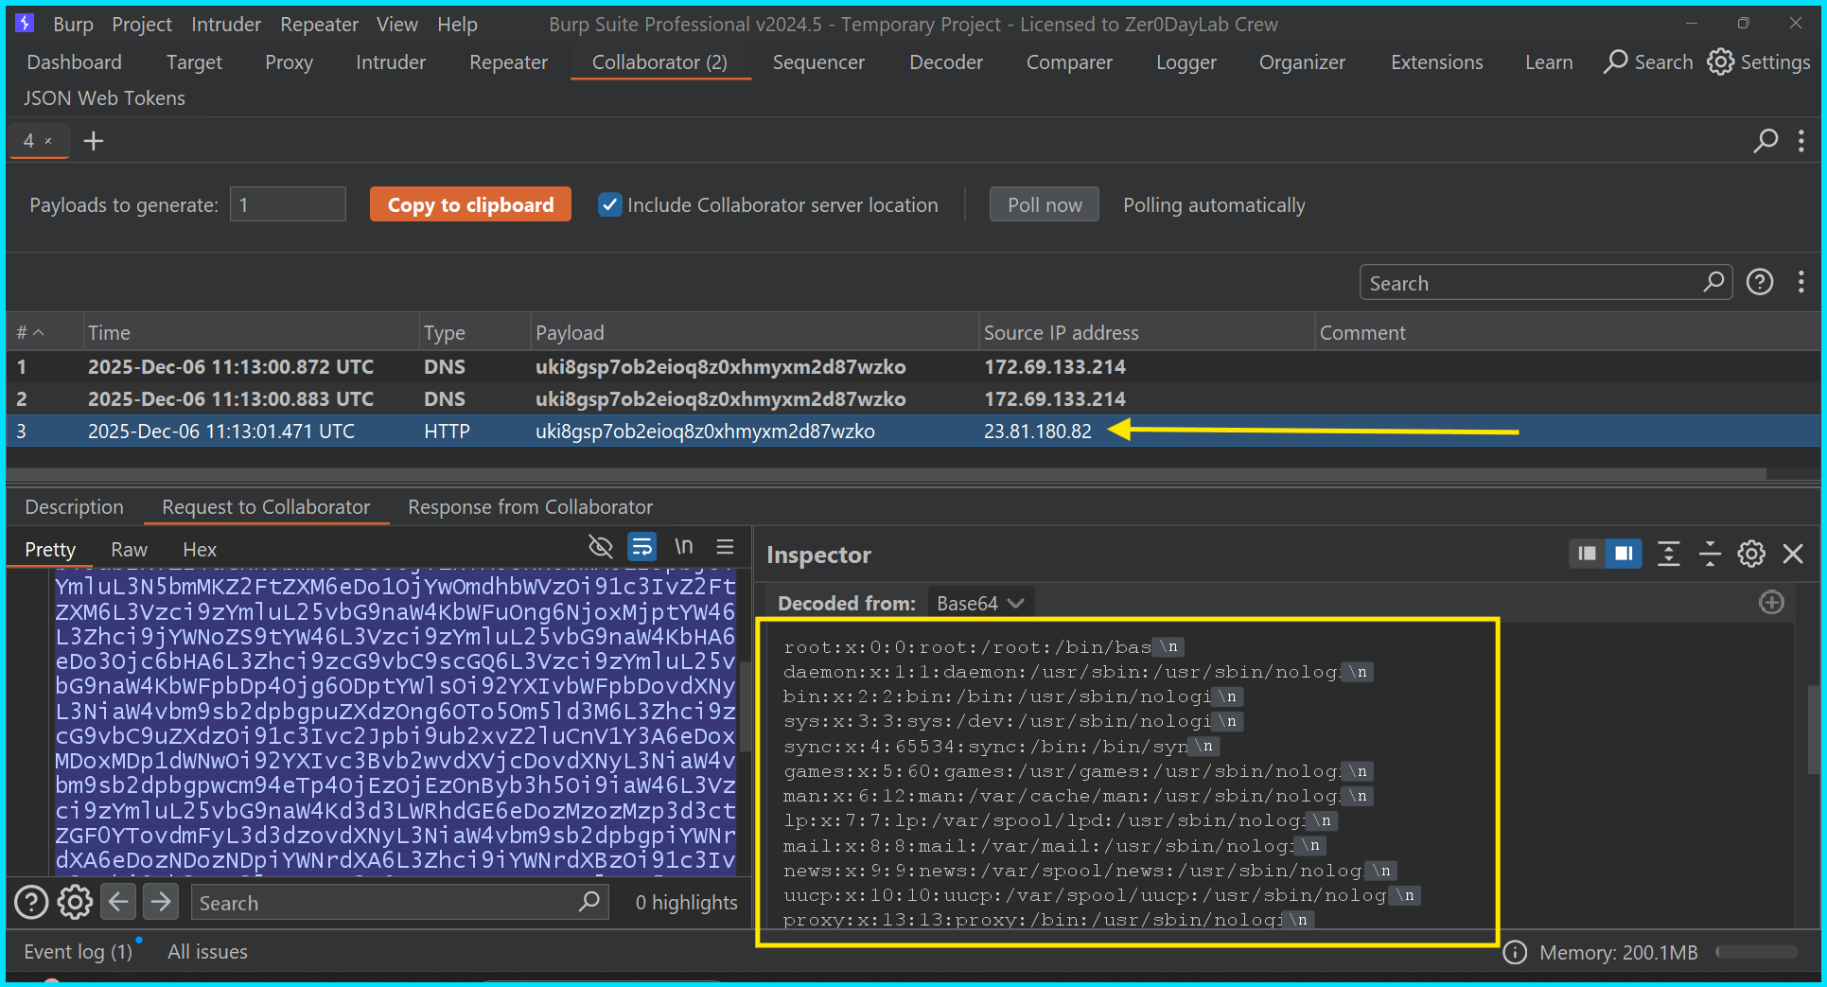The height and width of the screenshot is (987, 1827).
Task: Open editor search settings gear
Action: pos(75,902)
